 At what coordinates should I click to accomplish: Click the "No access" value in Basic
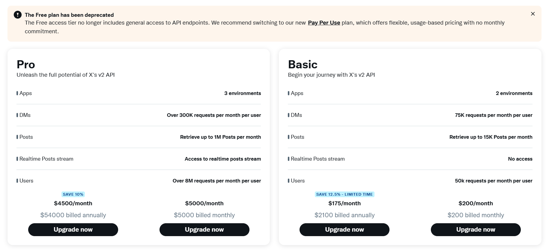[520, 159]
